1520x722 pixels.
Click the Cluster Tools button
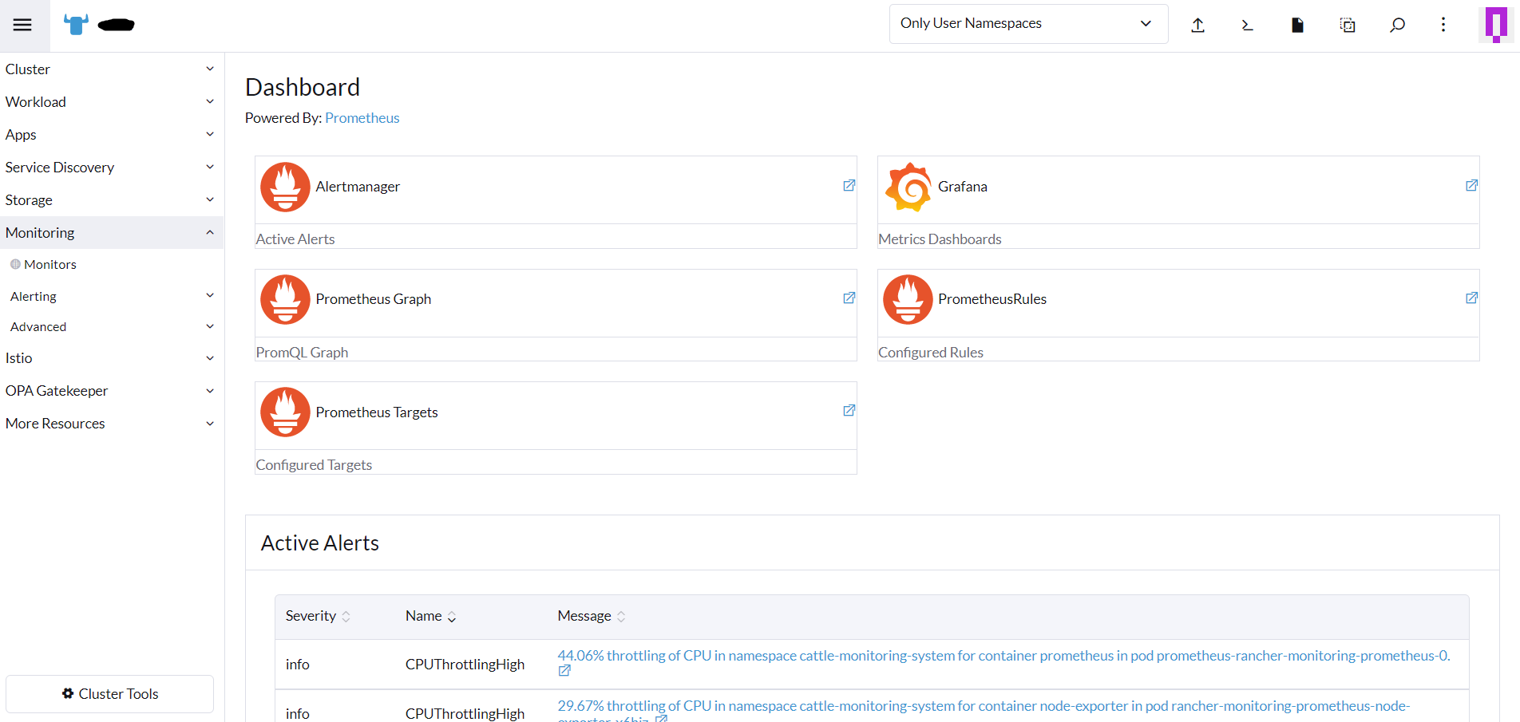[x=110, y=694]
